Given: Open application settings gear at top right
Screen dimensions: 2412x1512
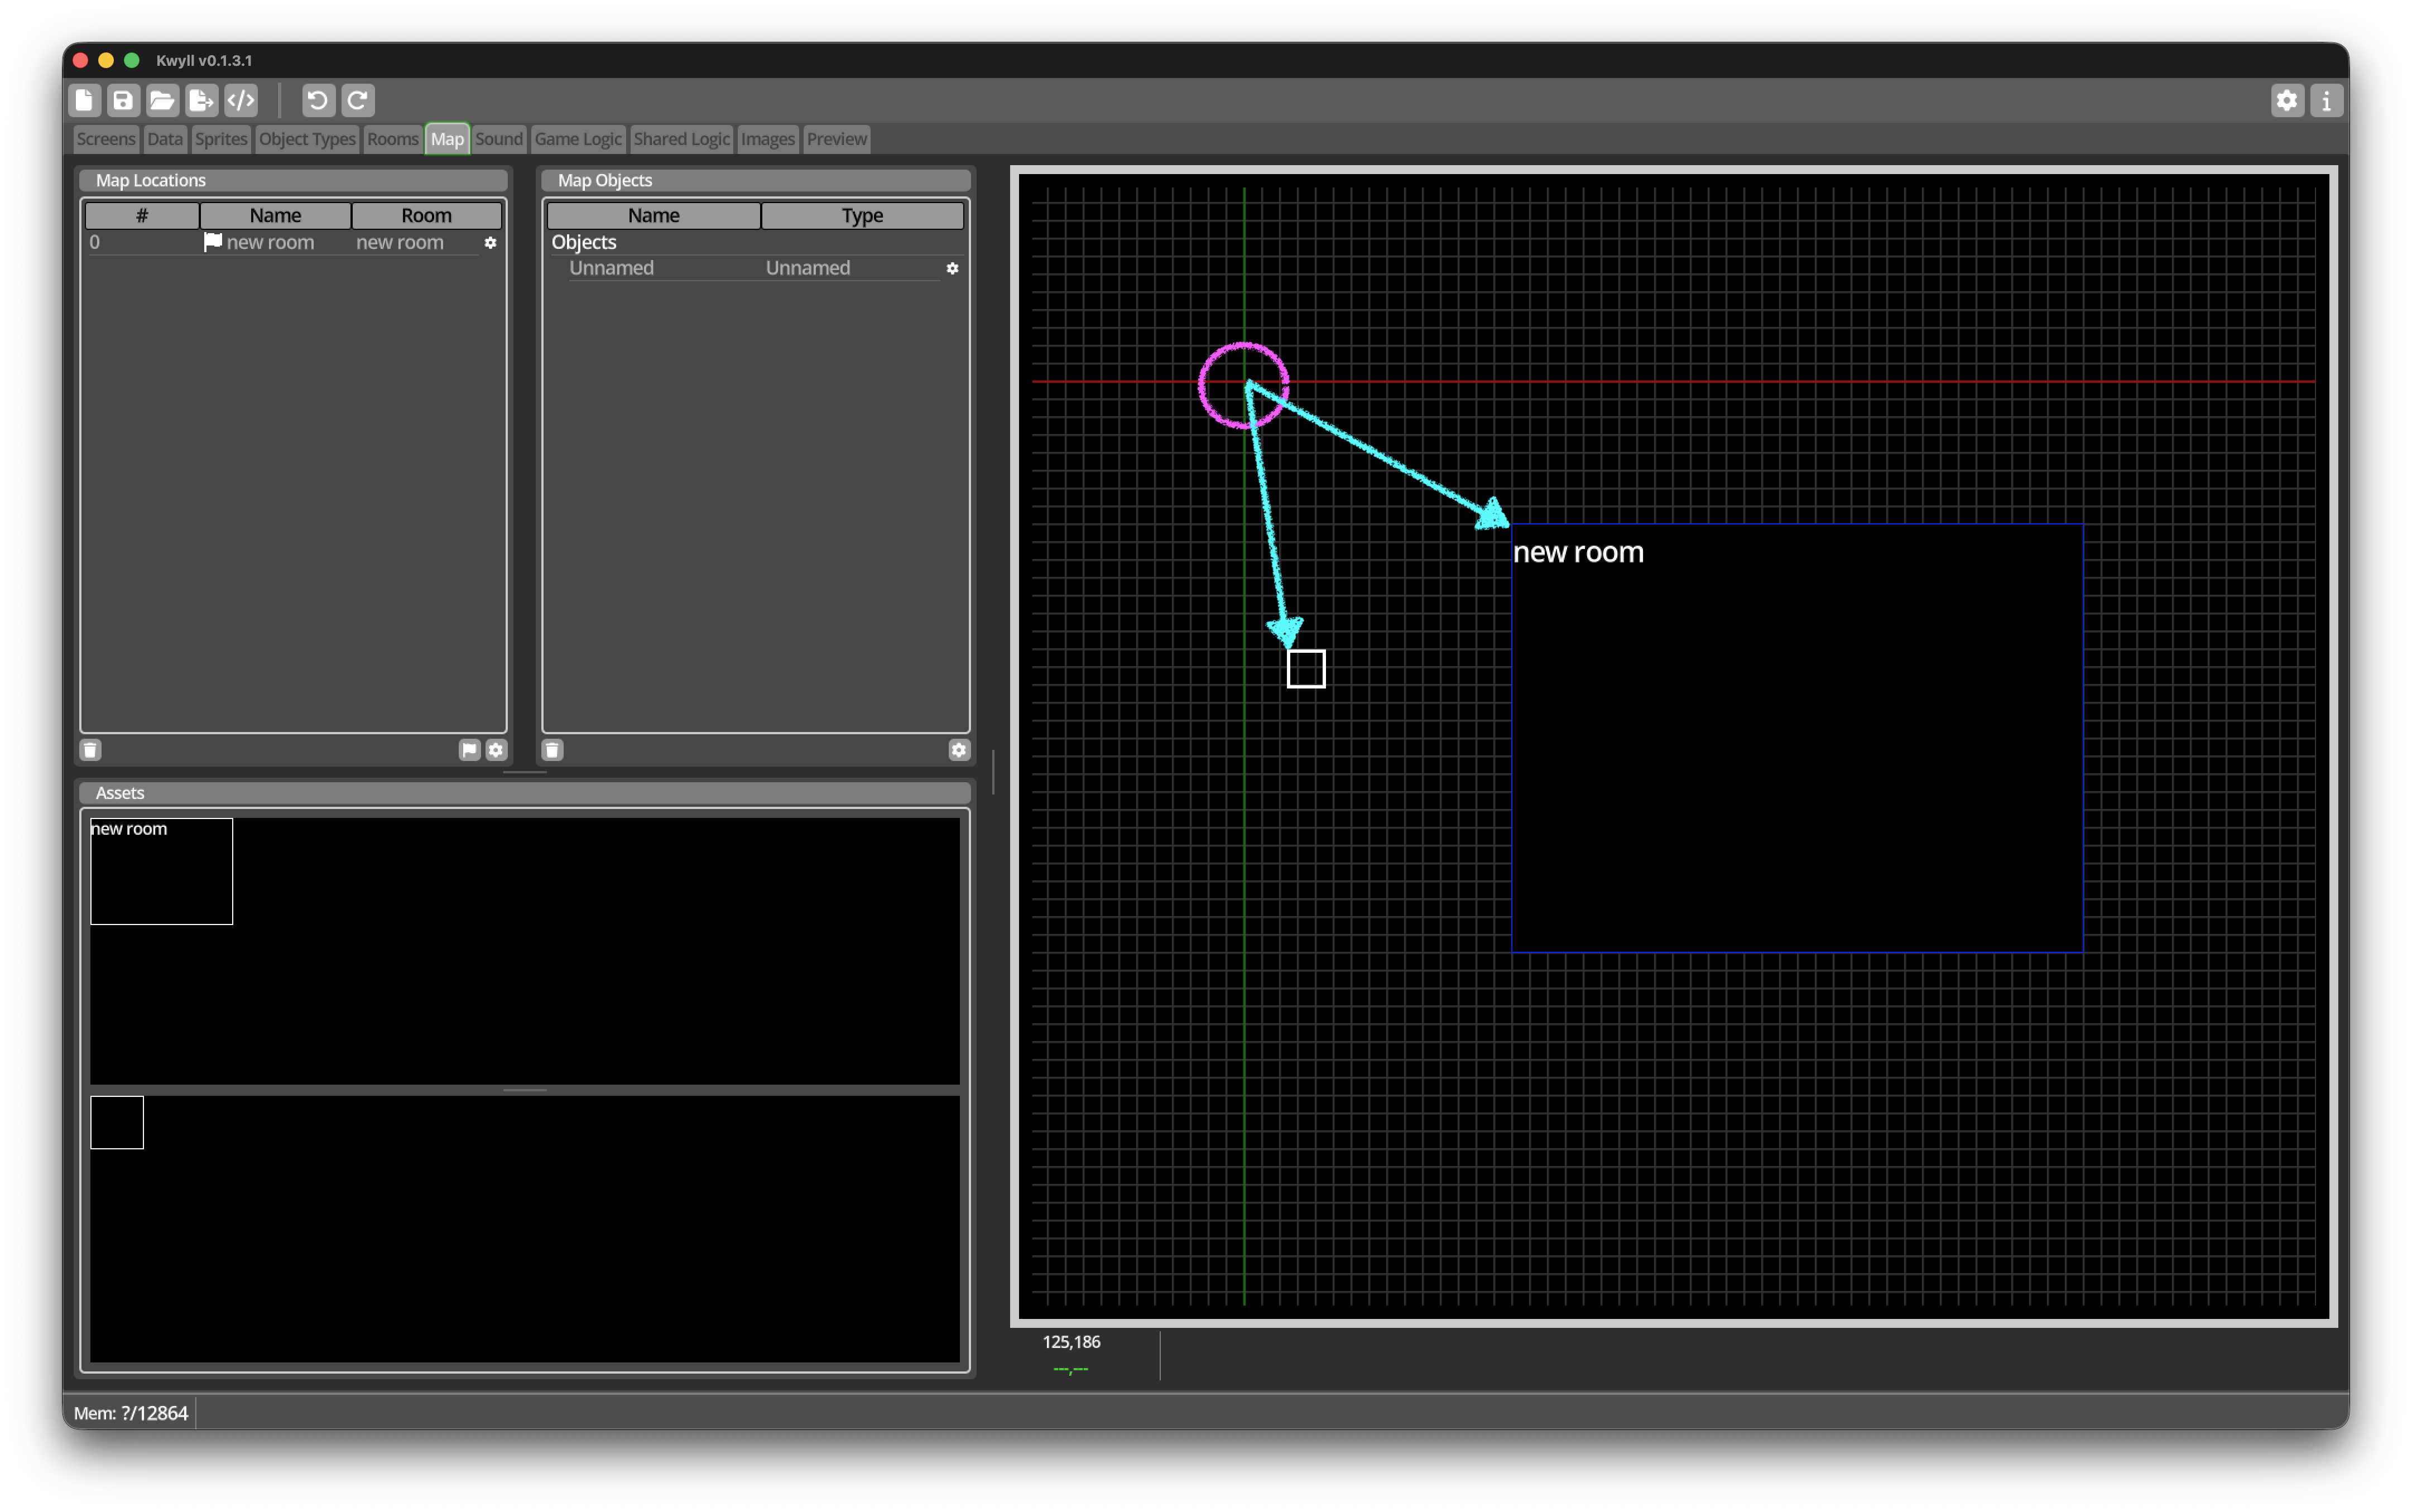Looking at the screenshot, I should coord(2287,100).
